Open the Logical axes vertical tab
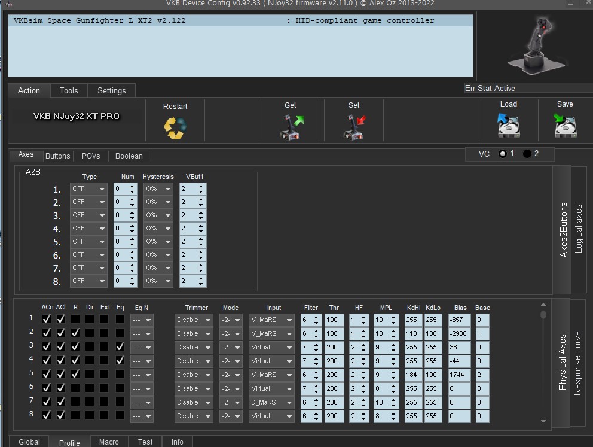 coord(579,229)
